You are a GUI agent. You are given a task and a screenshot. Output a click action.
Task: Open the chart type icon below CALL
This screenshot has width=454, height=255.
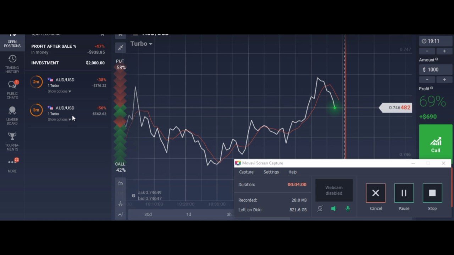pyautogui.click(x=121, y=183)
